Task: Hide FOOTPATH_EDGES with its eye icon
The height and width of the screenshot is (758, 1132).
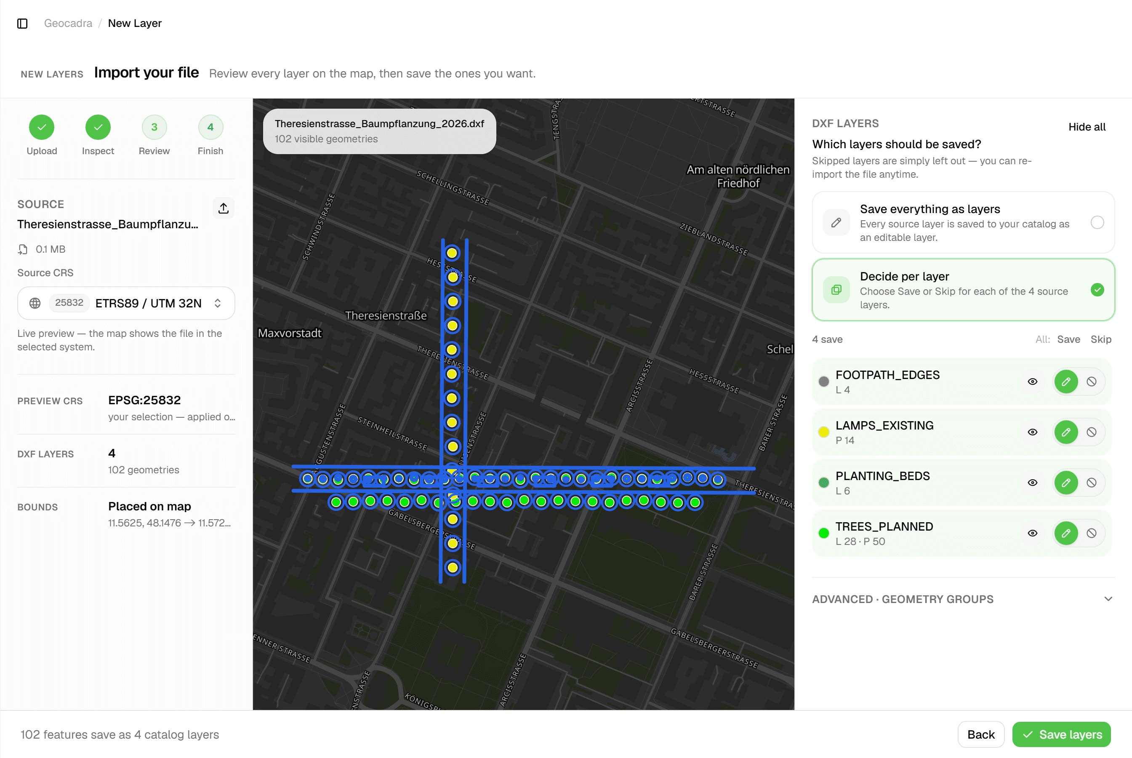Action: click(x=1033, y=382)
